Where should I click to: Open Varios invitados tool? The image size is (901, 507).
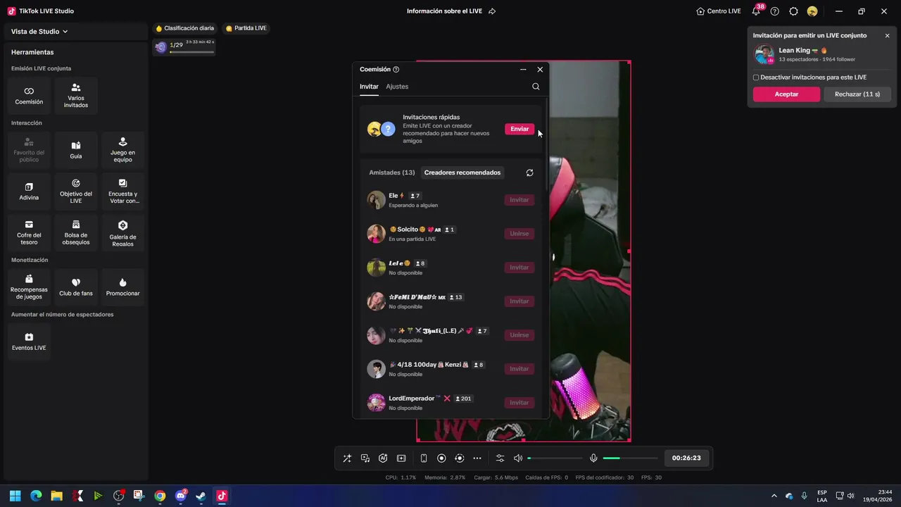(x=76, y=96)
